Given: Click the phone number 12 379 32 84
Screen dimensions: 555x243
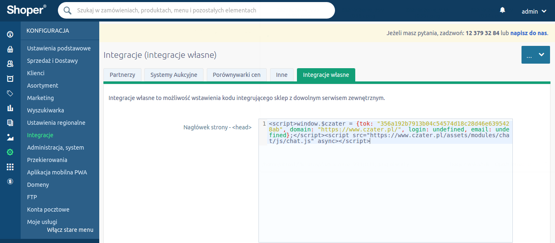Looking at the screenshot, I should click(483, 33).
